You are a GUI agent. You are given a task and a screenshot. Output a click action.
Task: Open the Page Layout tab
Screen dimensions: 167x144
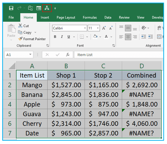click(x=66, y=17)
